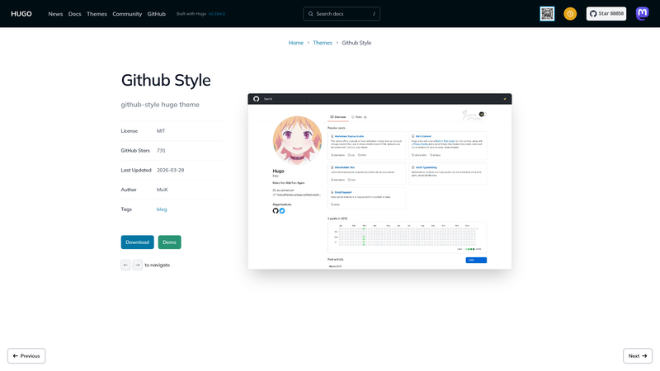Open the Themes menu item in the header
The height and width of the screenshot is (371, 660).
97,14
